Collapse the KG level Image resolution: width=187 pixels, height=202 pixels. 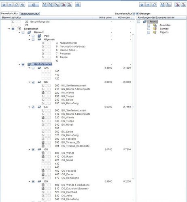point(29,82)
